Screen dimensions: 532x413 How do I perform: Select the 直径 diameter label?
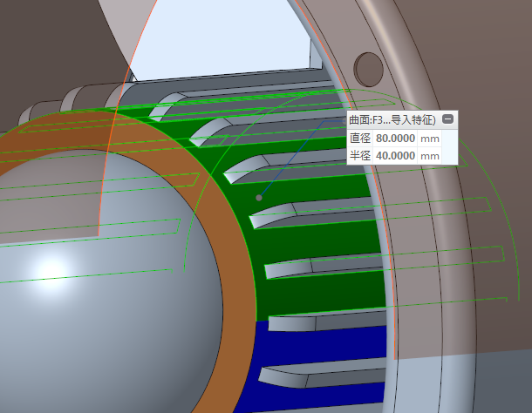click(359, 139)
